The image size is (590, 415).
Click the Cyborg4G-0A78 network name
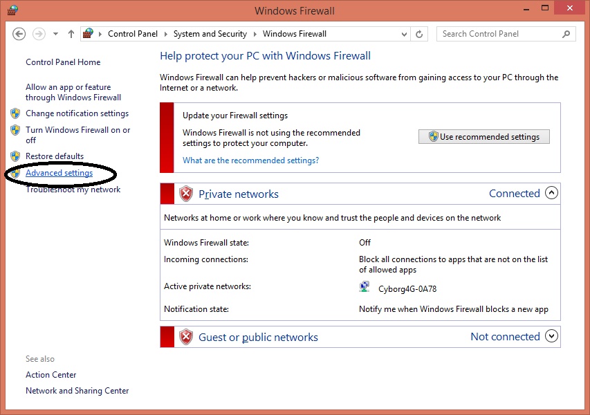(407, 289)
